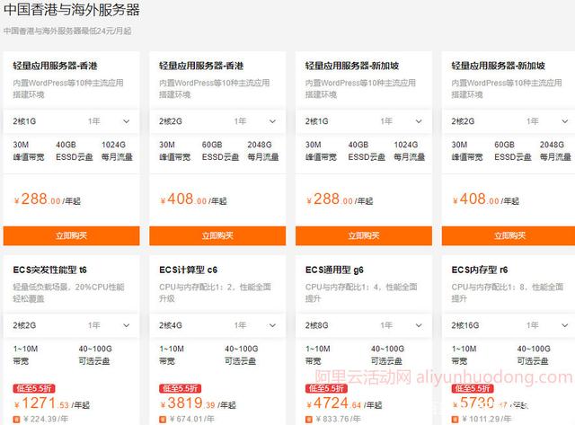
Task: Expand the 2核4G dropdown on ECS计算型 c6
Action: (x=217, y=325)
